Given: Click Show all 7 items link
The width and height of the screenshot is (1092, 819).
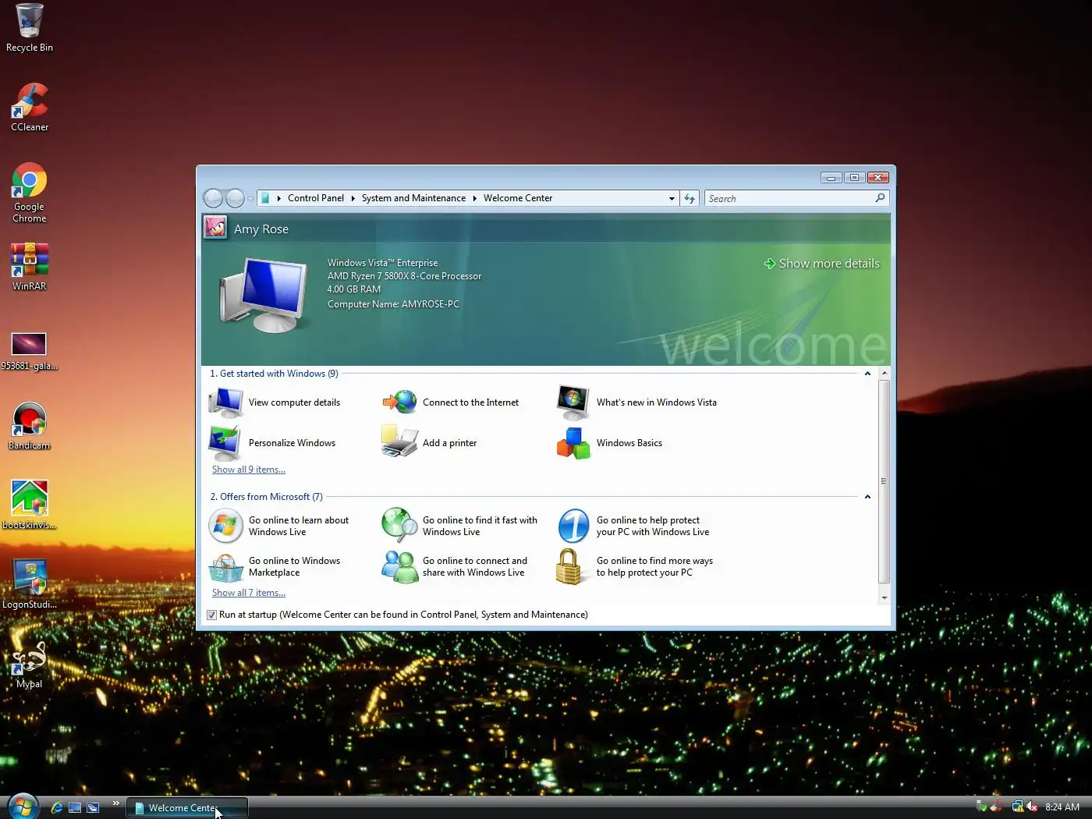Looking at the screenshot, I should 249,593.
